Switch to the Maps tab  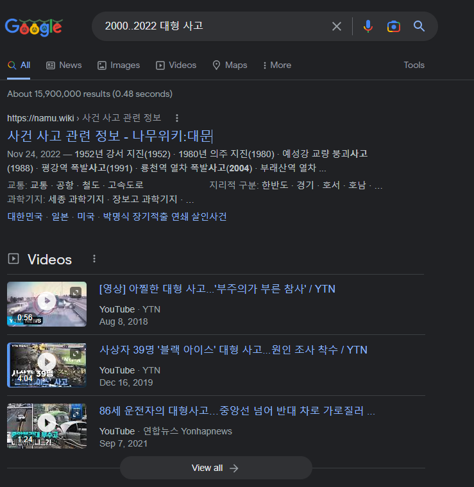(230, 65)
